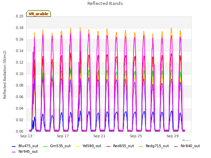Click the purple Nir945_out legend swatch

[x=14, y=152]
